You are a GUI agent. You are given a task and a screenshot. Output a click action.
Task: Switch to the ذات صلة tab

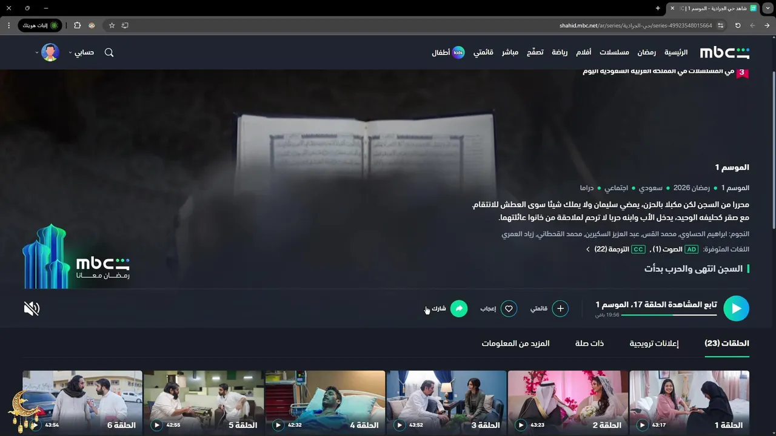[589, 343]
